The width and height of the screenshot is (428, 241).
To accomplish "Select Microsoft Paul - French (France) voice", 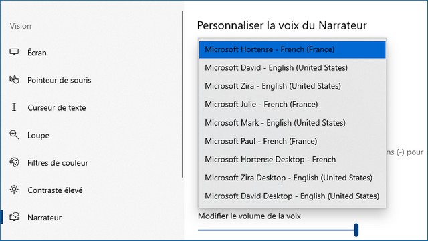I will click(292, 141).
